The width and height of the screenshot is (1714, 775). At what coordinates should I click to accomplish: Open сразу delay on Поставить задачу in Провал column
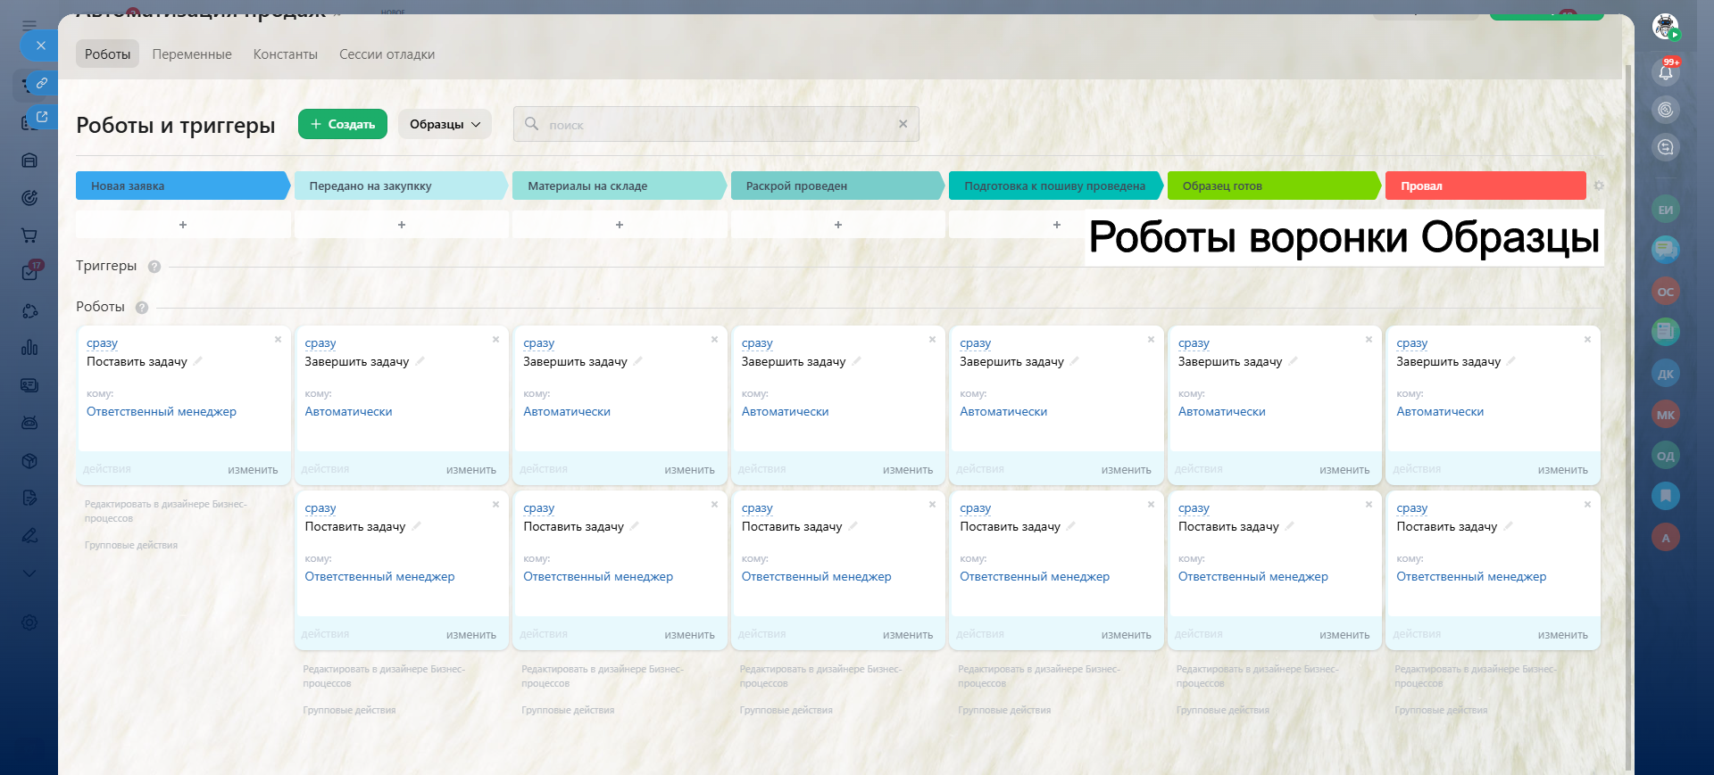[1412, 507]
